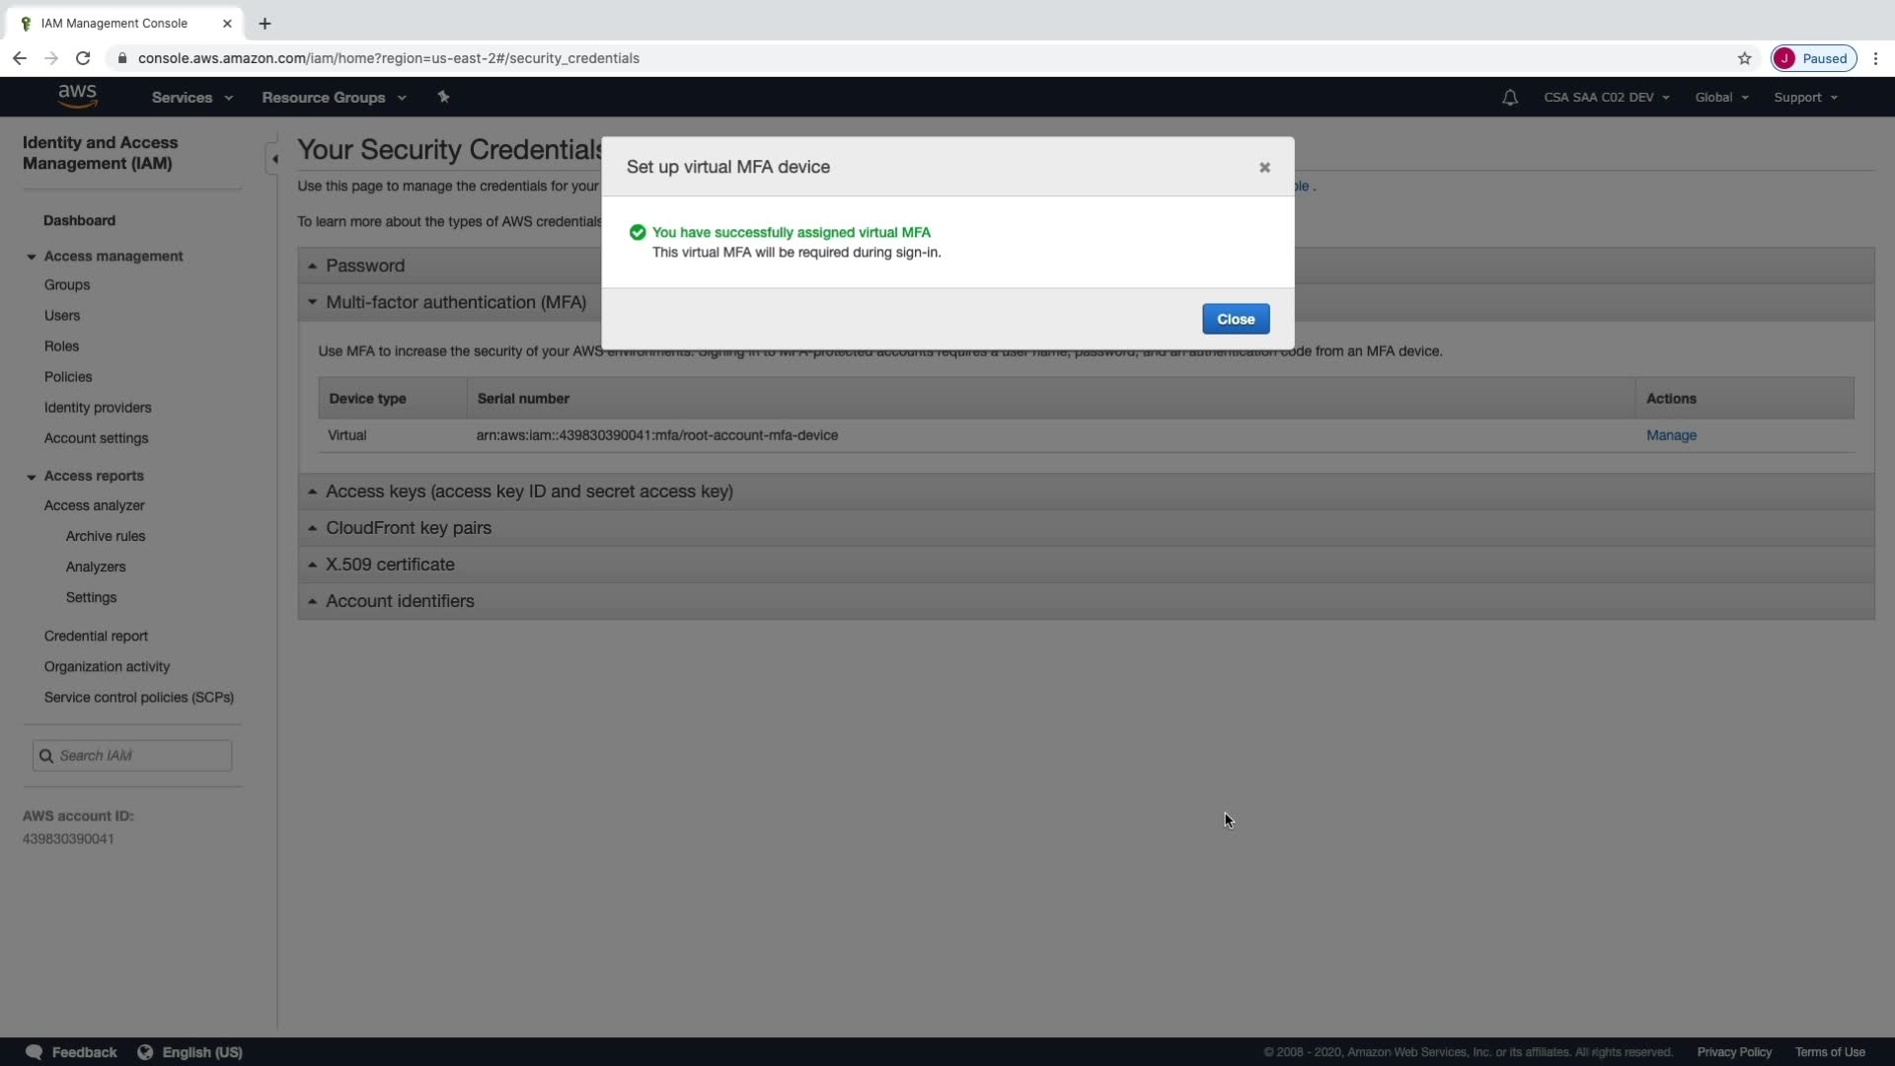
Task: Reload the page with refresh icon
Action: pos(83,58)
